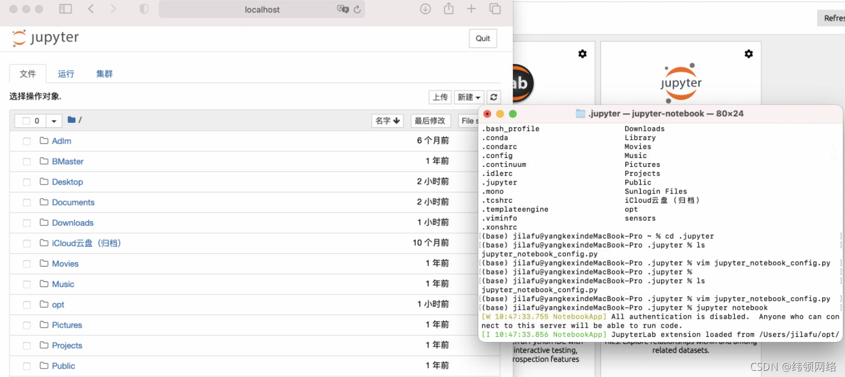845x377 pixels.
Task: Sort by 名字 column
Action: pos(388,121)
